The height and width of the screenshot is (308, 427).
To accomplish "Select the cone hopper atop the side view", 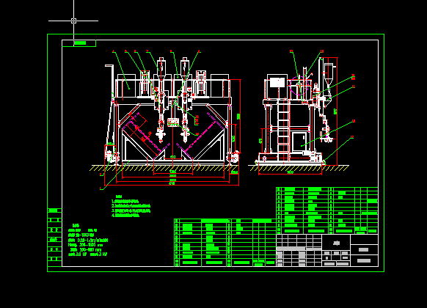I will pyautogui.click(x=329, y=75).
